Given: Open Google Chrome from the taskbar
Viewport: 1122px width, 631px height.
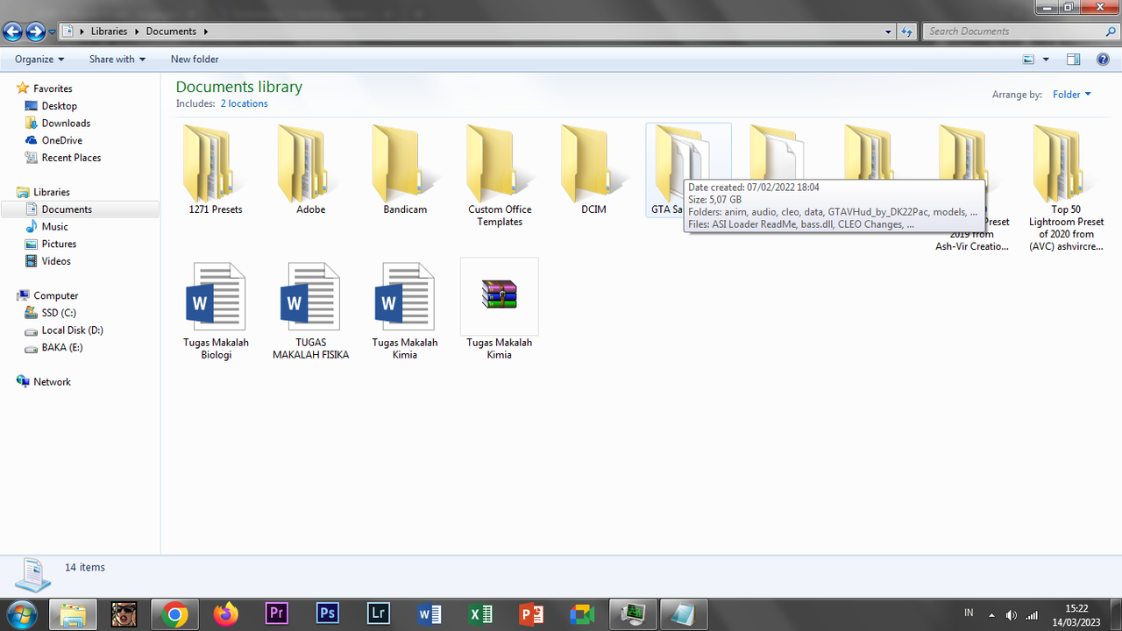Looking at the screenshot, I should 174,615.
